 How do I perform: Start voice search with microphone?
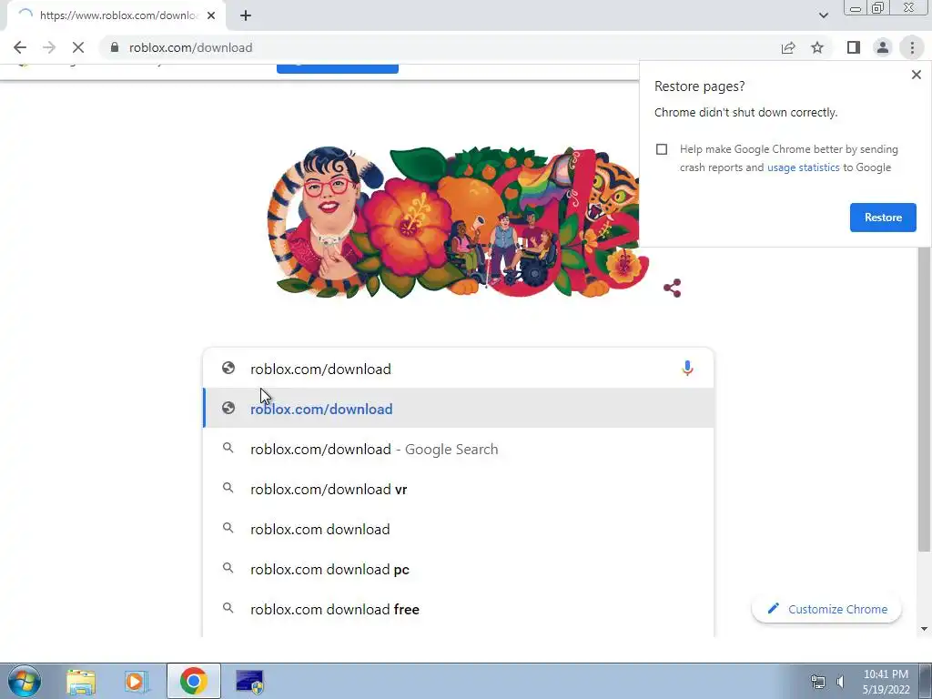(687, 369)
